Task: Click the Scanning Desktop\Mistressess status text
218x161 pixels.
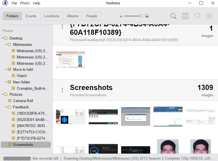Action: pos(138,158)
